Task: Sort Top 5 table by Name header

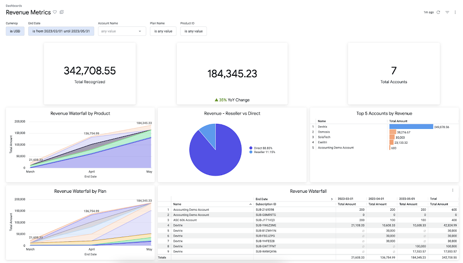Action: 322,121
